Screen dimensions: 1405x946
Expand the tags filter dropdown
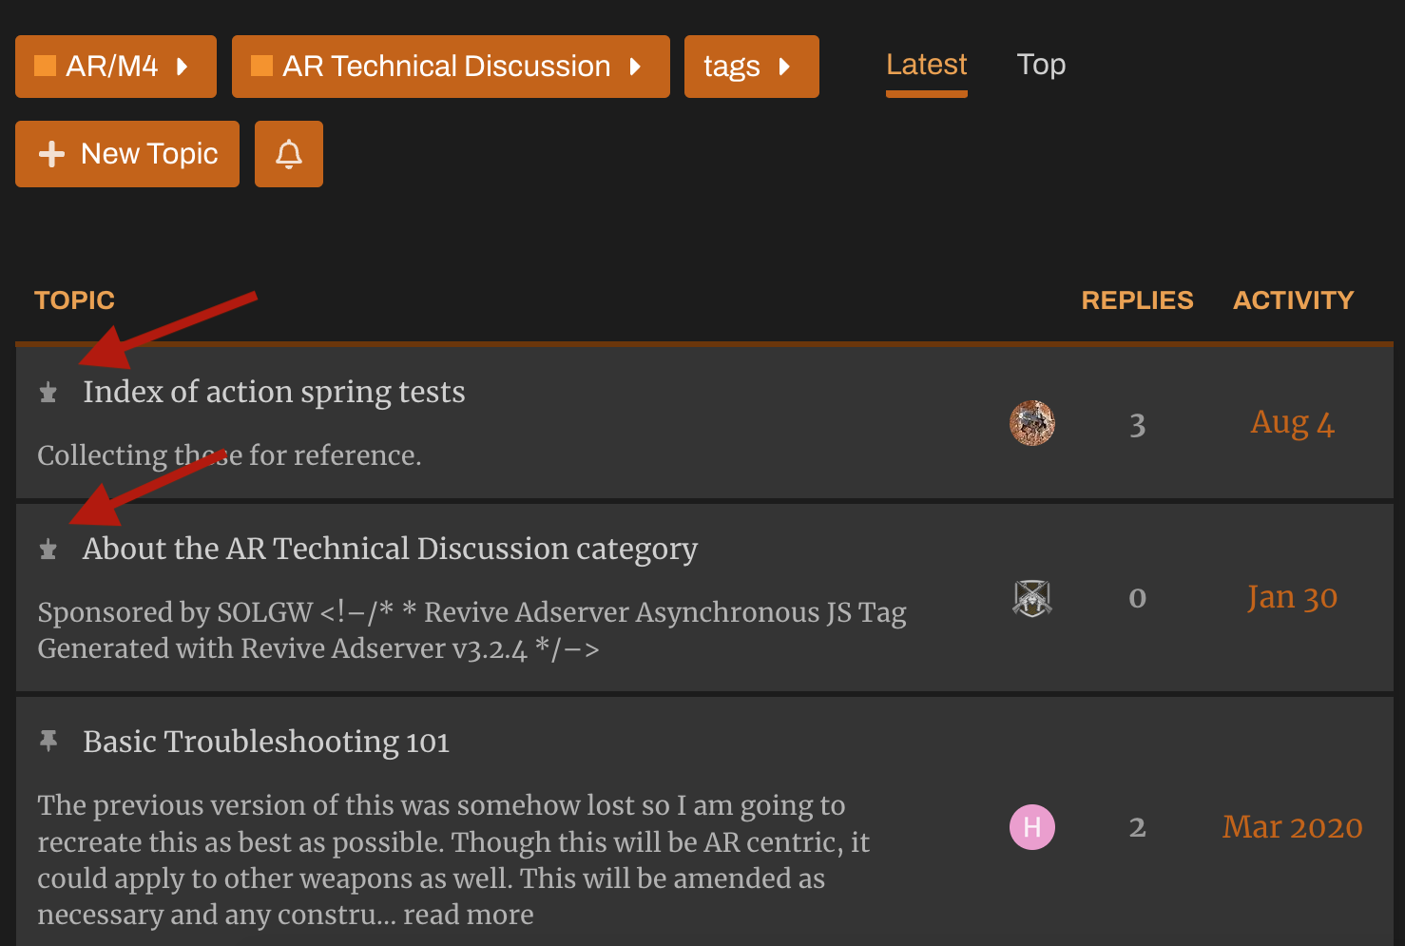(x=751, y=67)
